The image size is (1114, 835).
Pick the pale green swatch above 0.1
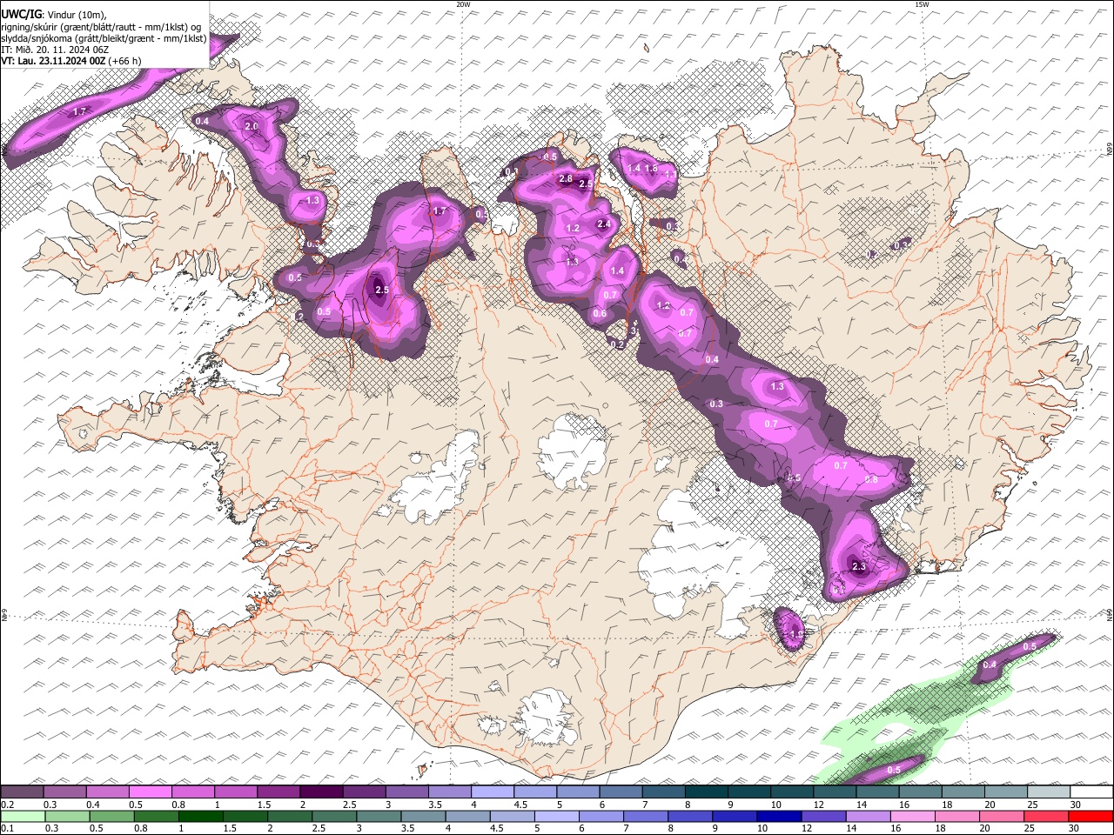[22, 816]
